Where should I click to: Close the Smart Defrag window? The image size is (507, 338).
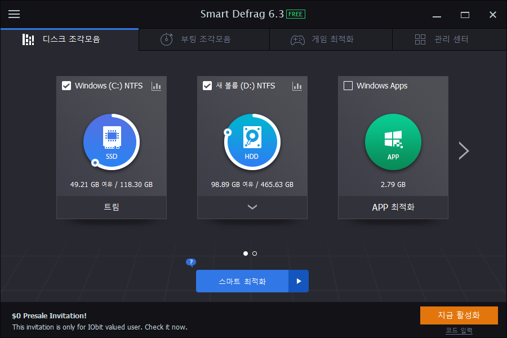coord(493,15)
